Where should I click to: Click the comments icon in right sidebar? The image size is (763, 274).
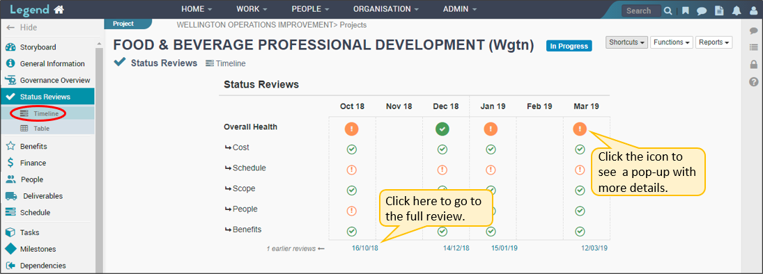pyautogui.click(x=754, y=31)
